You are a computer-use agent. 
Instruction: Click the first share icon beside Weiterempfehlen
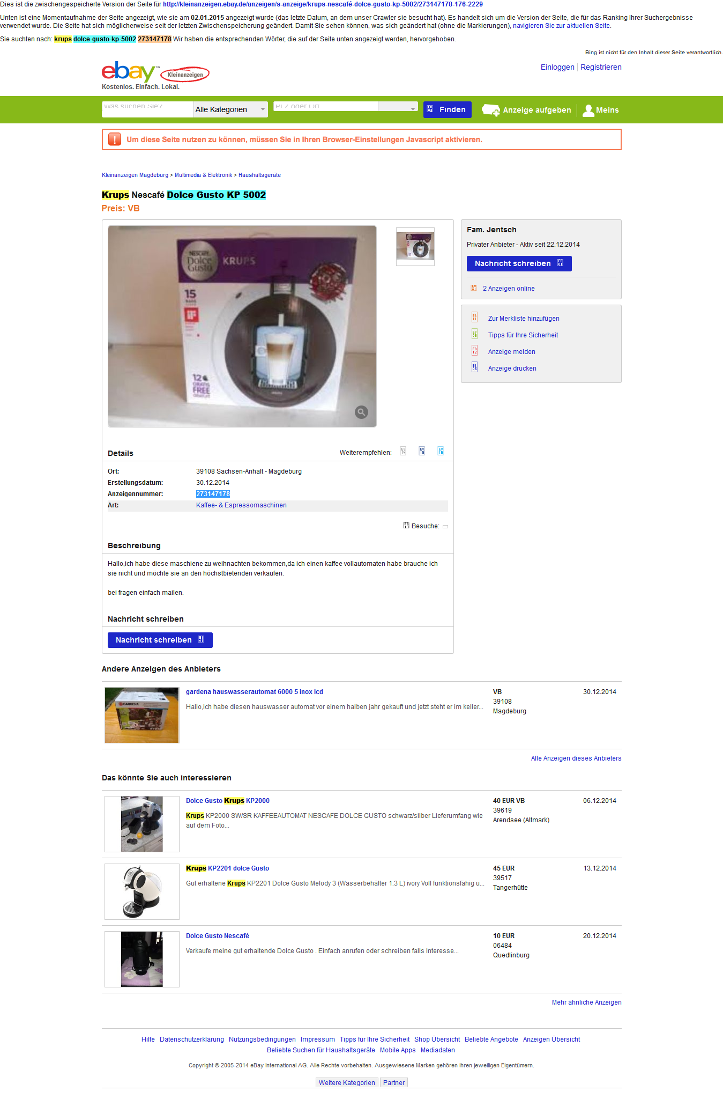click(403, 451)
